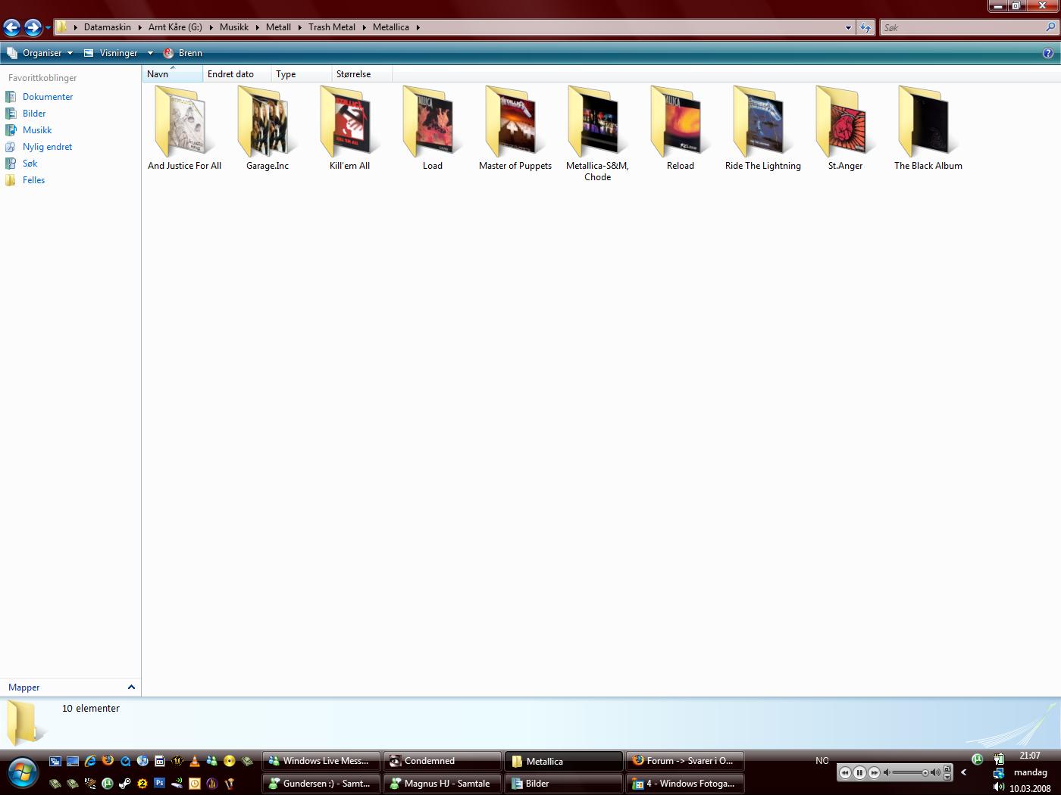This screenshot has width=1061, height=795.
Task: Open the Help question mark icon
Action: 1048,53
